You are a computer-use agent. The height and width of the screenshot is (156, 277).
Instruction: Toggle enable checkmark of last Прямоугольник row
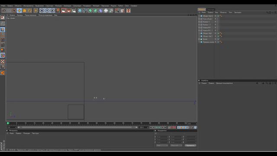(218, 42)
